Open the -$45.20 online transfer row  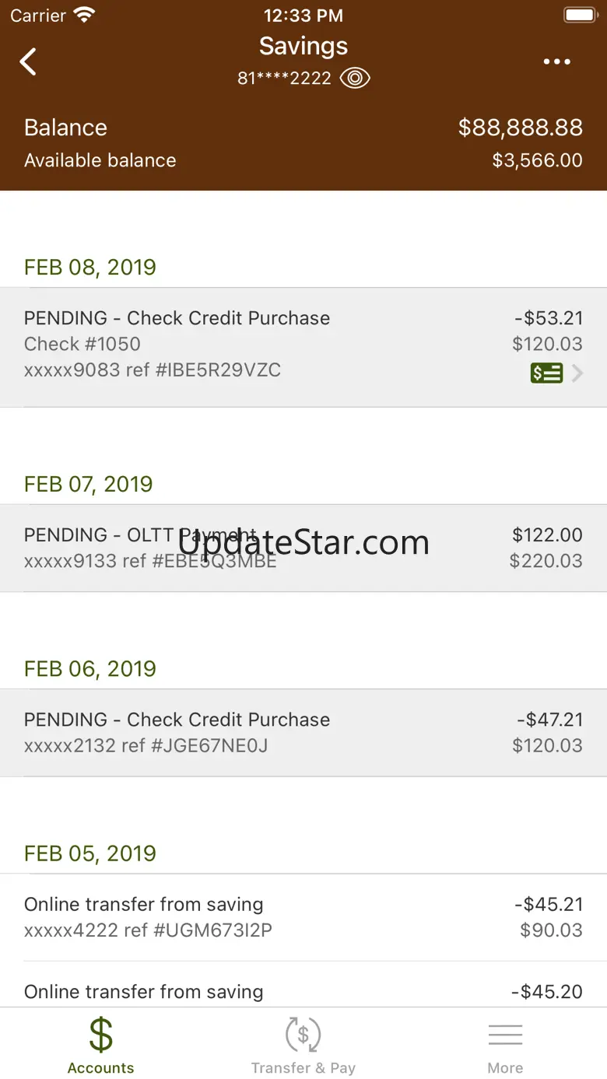[303, 991]
